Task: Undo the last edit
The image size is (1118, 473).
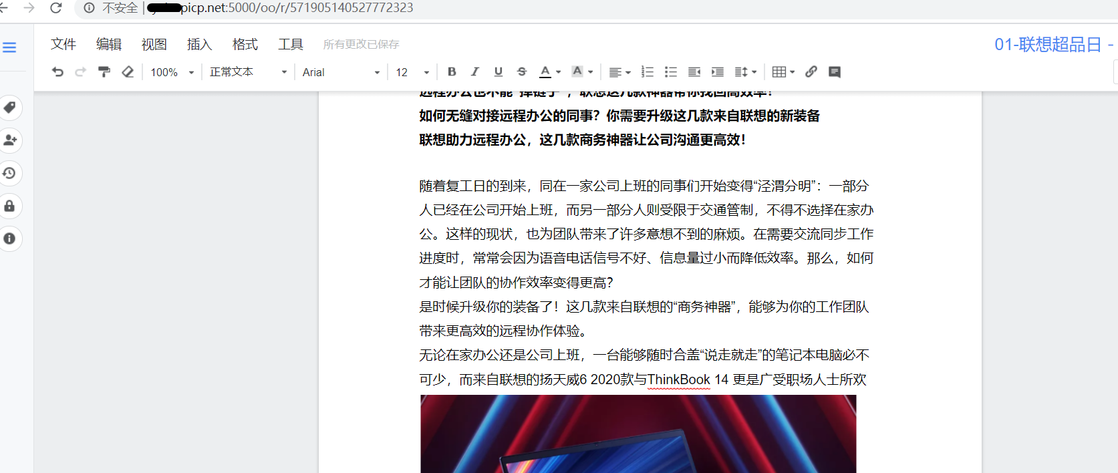Action: coord(57,71)
